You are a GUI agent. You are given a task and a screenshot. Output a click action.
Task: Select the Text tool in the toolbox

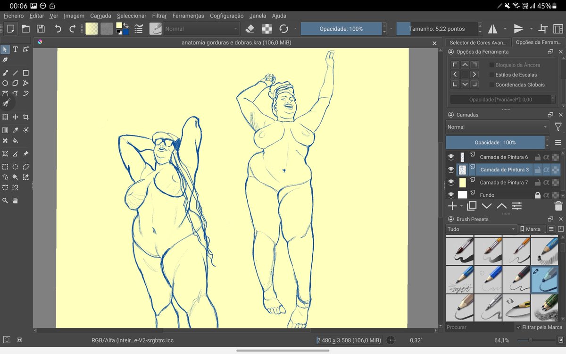pyautogui.click(x=15, y=50)
